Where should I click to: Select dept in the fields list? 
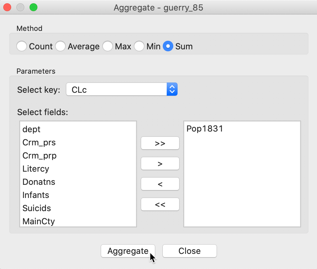pos(78,129)
